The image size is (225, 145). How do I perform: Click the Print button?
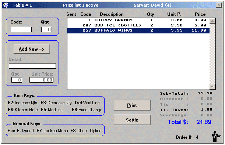(x=132, y=105)
